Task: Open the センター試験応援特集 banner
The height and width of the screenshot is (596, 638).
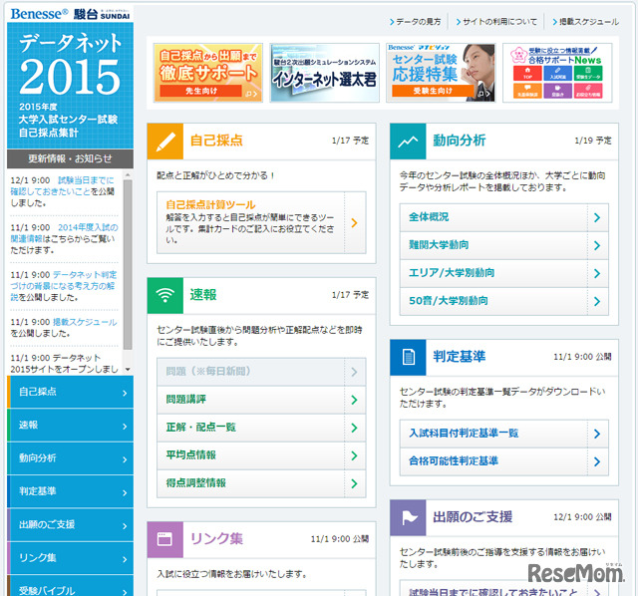Action: [x=441, y=73]
